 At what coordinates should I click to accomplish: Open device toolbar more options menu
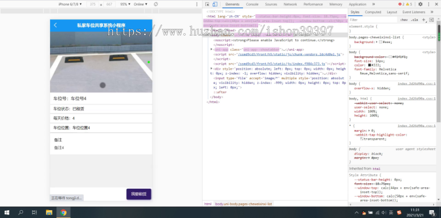point(196,4)
